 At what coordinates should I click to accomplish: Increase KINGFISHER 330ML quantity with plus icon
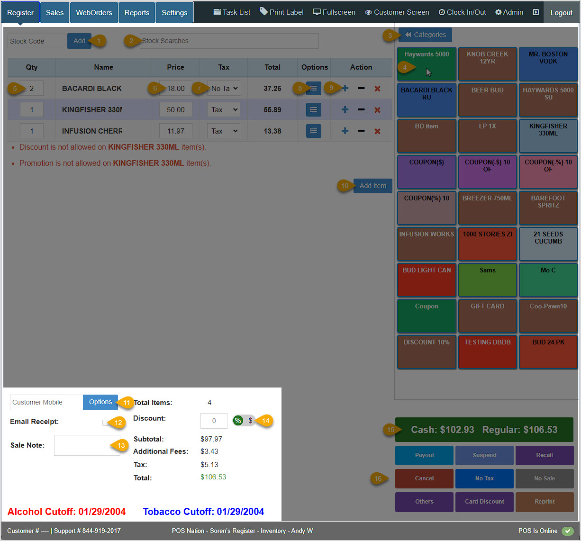[345, 109]
